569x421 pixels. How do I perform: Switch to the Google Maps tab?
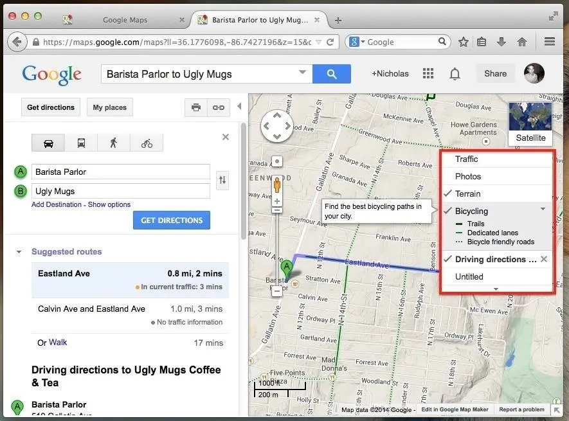125,20
